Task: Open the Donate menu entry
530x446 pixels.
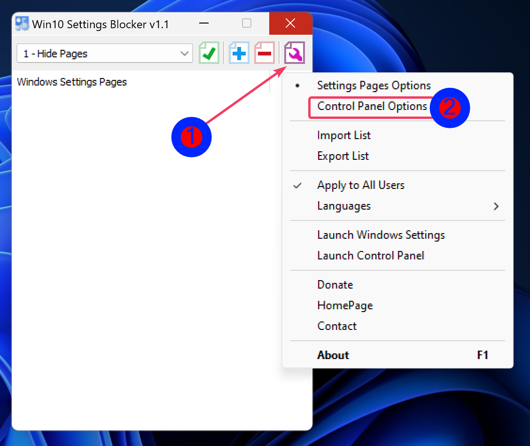Action: [x=397, y=284]
